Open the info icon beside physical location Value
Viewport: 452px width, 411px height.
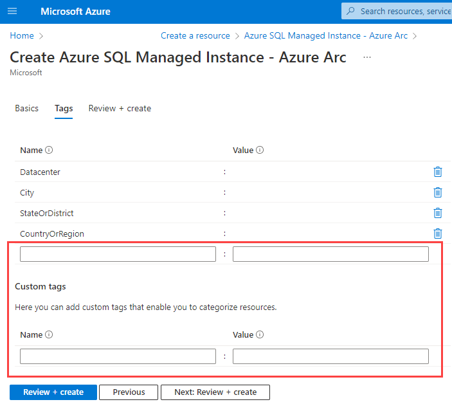(260, 150)
